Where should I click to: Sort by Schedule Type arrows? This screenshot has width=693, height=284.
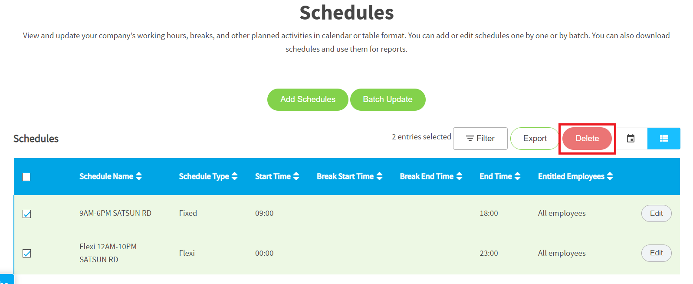click(x=234, y=176)
